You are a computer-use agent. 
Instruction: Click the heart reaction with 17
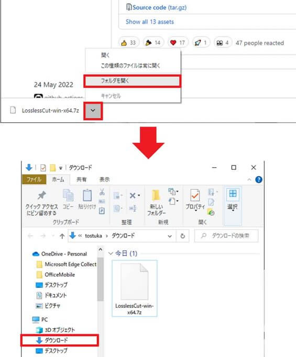coord(178,43)
